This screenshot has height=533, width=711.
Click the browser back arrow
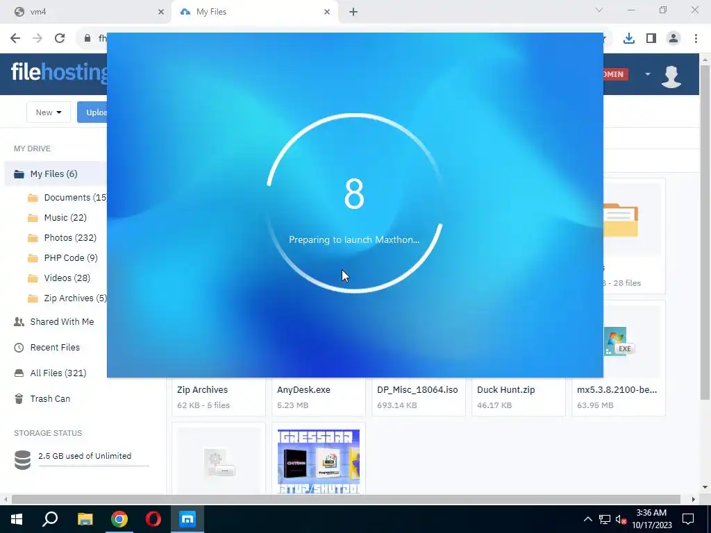(x=15, y=38)
